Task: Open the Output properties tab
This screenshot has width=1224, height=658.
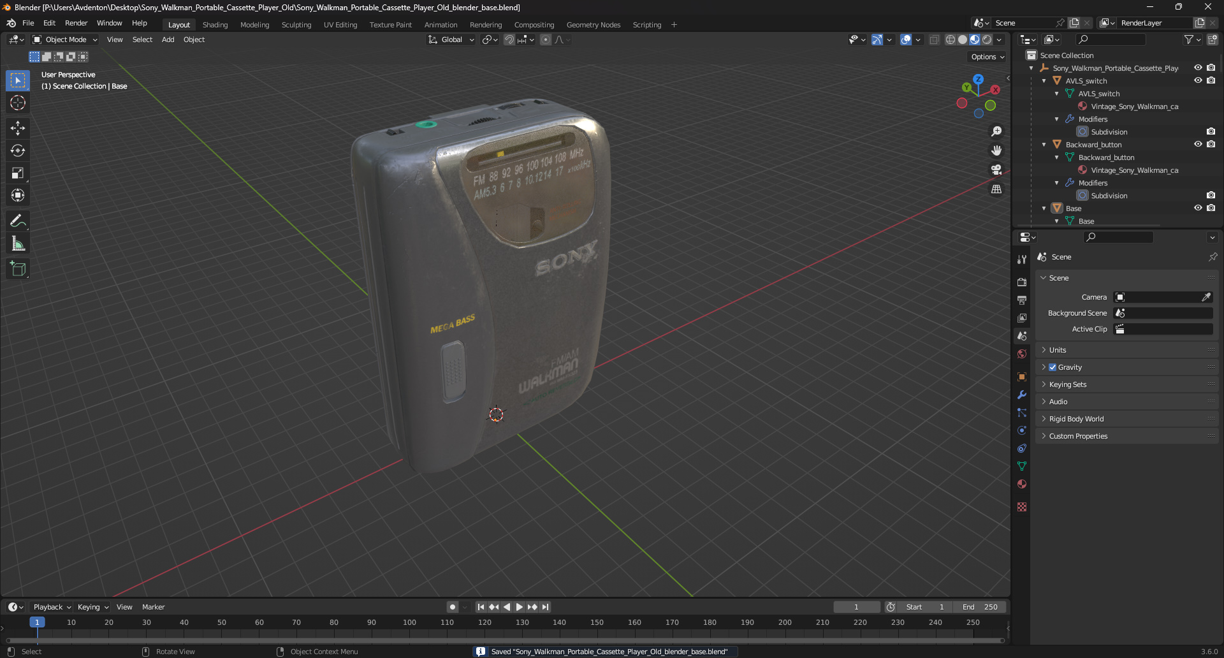Action: (1022, 300)
